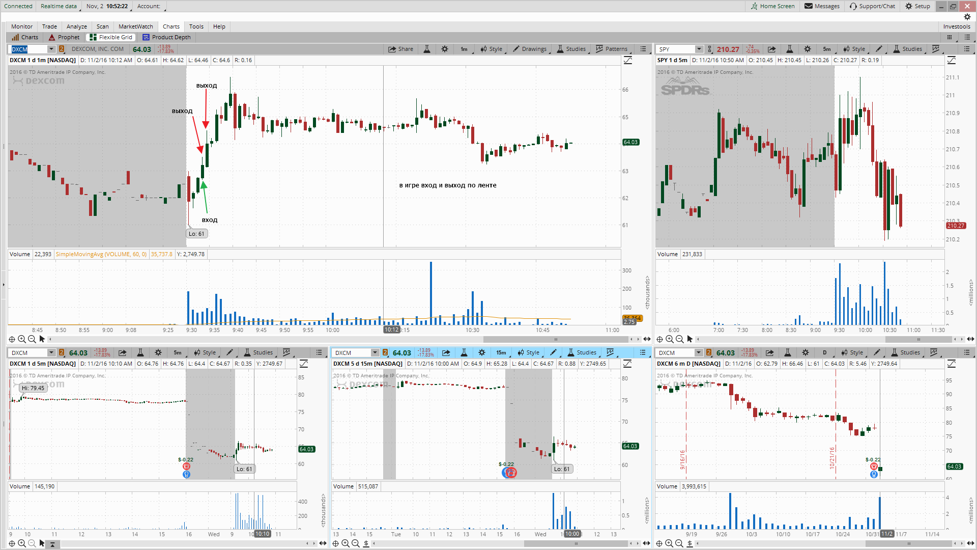Open the Trade tab
The height and width of the screenshot is (550, 977).
49,26
